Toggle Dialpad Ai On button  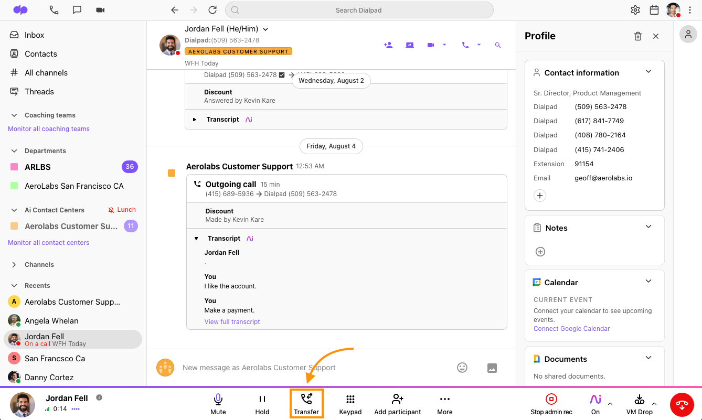coord(595,404)
